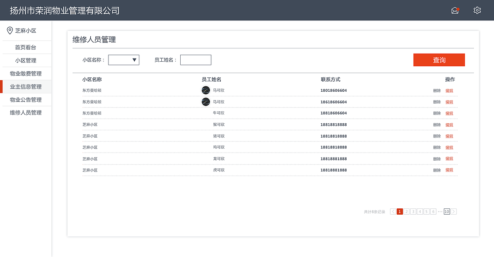494x257 pixels.
Task: Go to page 2 in pagination
Action: click(x=406, y=212)
